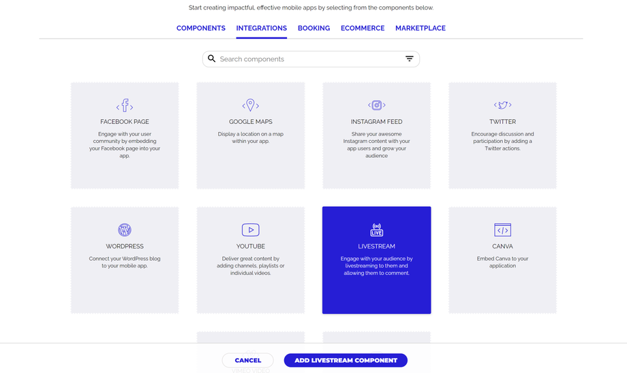Viewport: 627px width, 373px height.
Task: Pick the Twitter card title
Action: point(503,122)
